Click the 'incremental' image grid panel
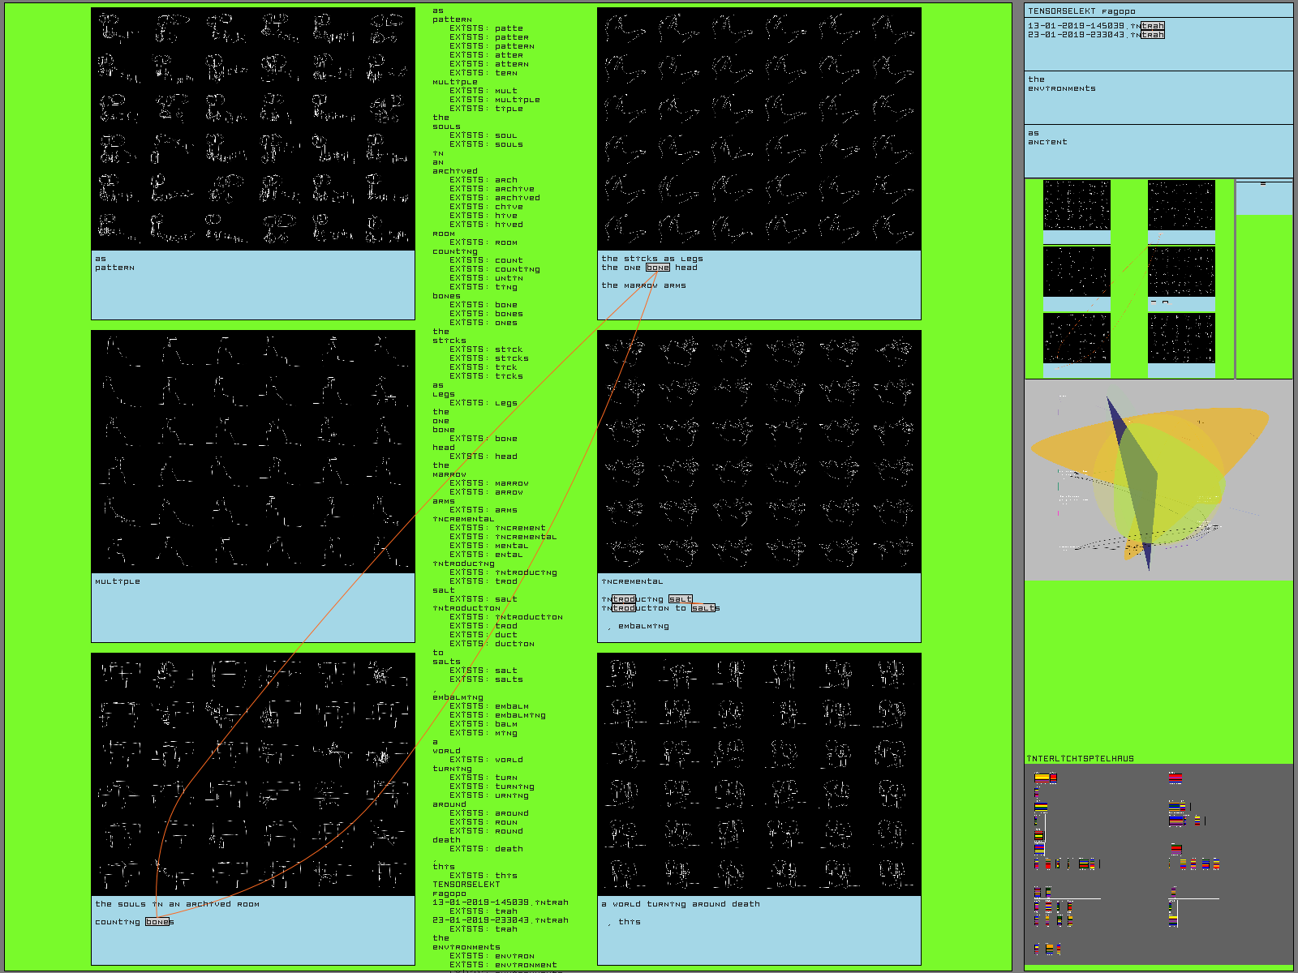 click(x=759, y=451)
